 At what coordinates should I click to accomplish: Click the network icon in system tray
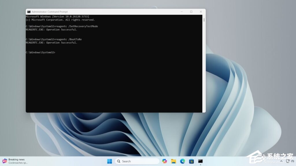point(288,161)
